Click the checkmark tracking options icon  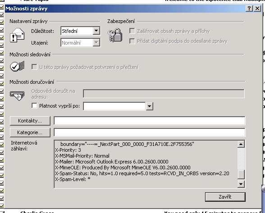[x=17, y=66]
